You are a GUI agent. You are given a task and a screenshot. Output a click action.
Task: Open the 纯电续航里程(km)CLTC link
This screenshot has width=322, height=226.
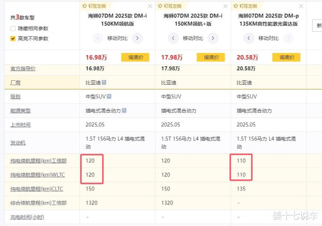(x=37, y=189)
